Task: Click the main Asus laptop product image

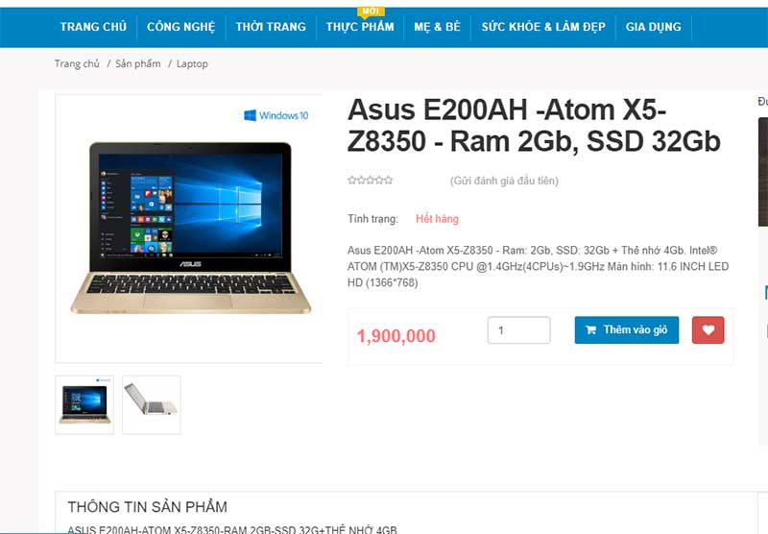Action: (x=190, y=229)
